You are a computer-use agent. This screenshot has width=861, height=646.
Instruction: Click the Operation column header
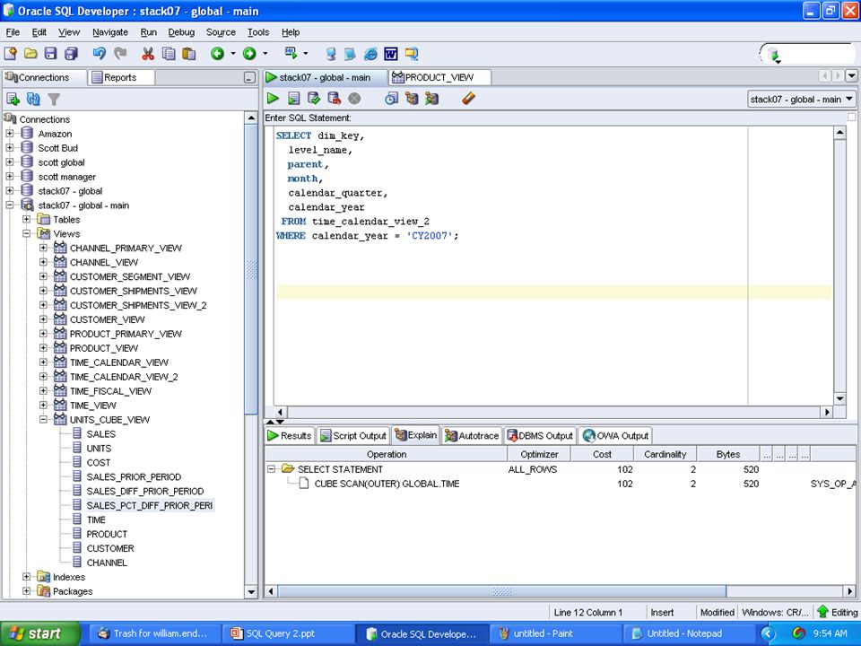coord(387,454)
